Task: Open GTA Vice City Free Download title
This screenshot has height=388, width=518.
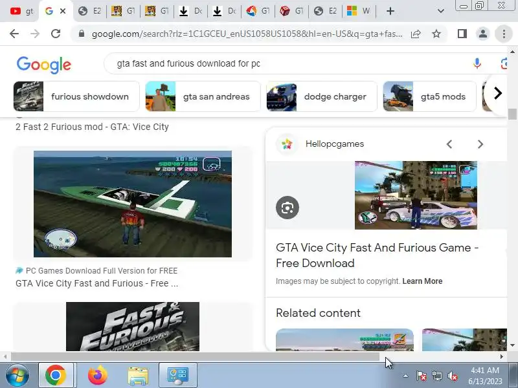Action: (x=377, y=255)
